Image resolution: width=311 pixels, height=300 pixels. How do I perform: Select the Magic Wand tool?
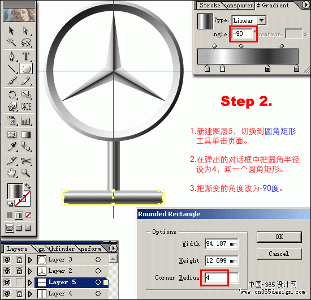coord(11,42)
